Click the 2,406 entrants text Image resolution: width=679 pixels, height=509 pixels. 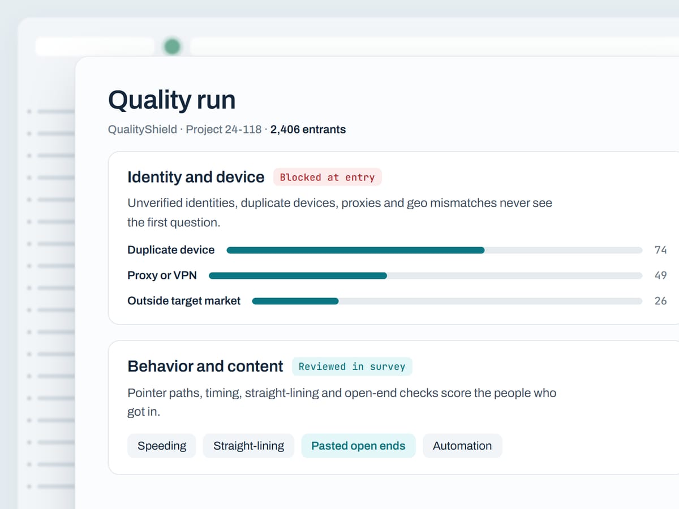click(x=308, y=130)
